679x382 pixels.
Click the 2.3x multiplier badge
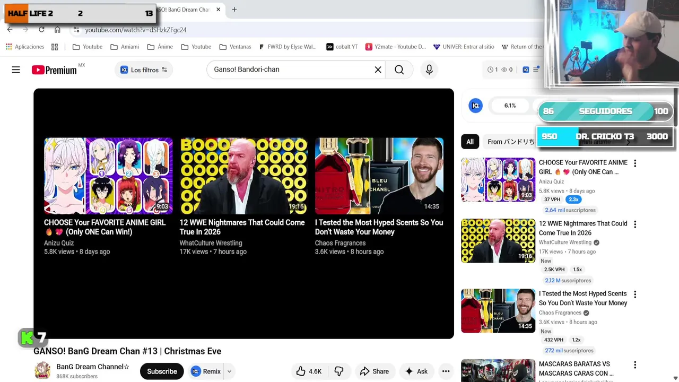coord(573,199)
